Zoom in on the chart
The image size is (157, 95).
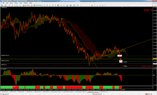[53, 5]
